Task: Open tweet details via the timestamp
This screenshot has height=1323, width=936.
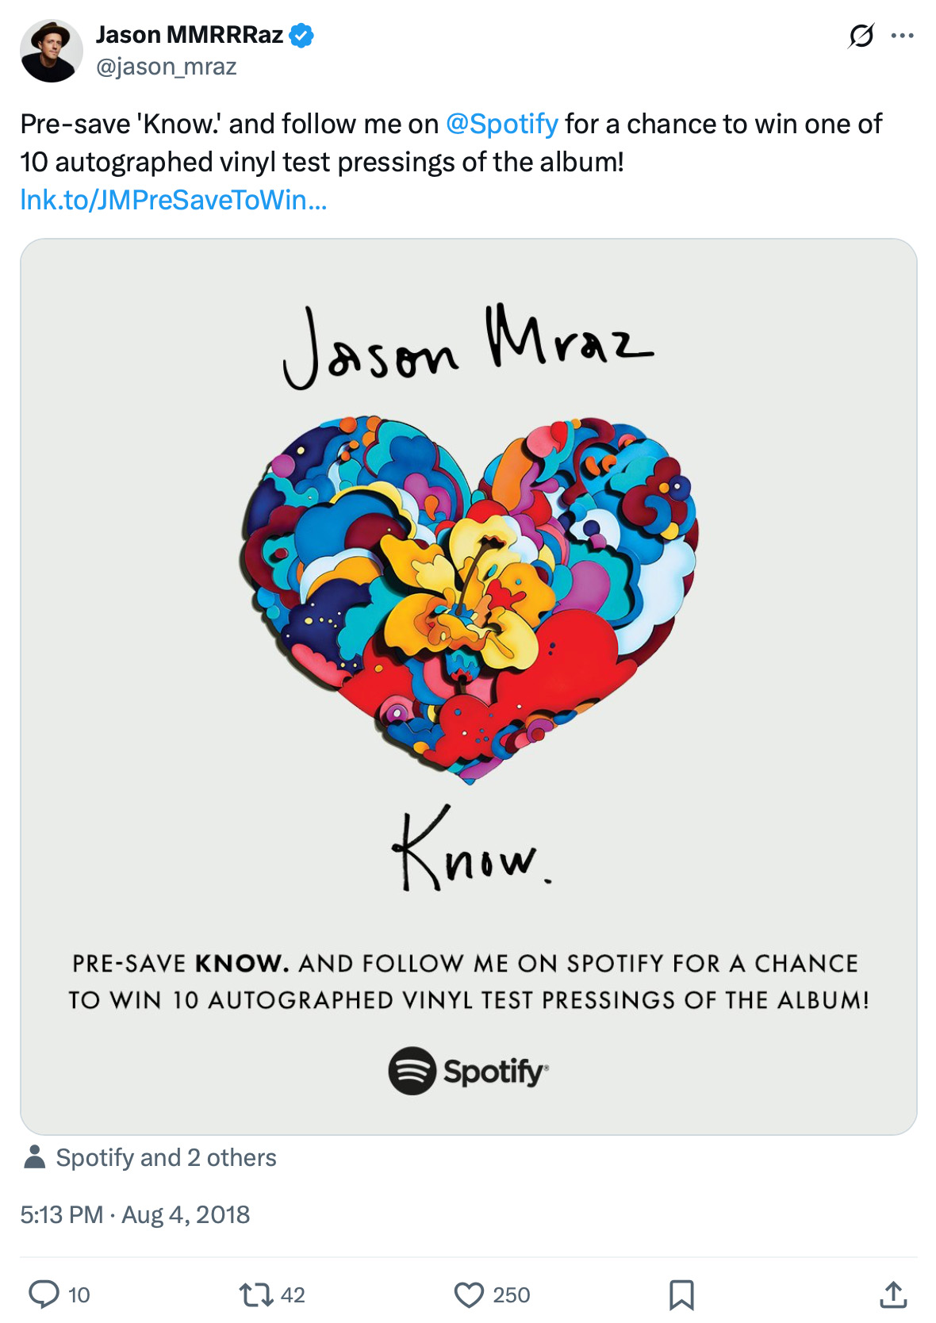Action: 133,1214
